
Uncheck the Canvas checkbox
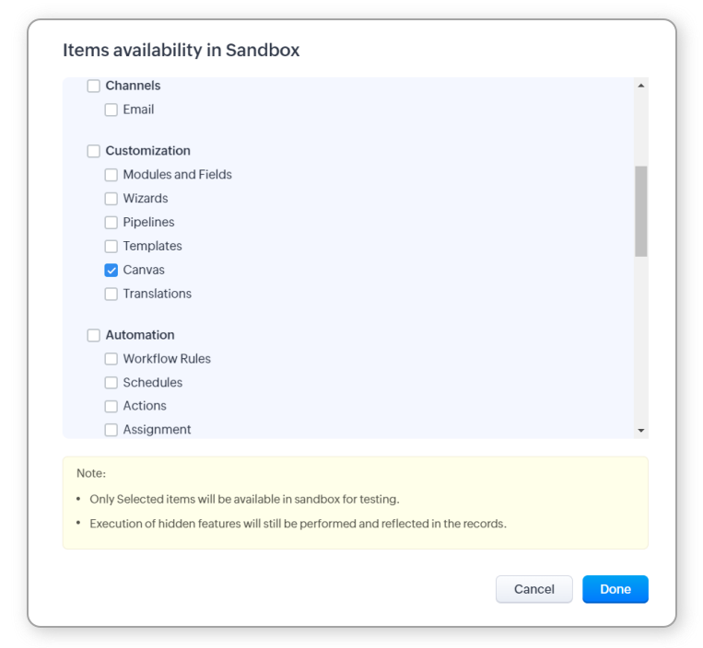(x=111, y=271)
